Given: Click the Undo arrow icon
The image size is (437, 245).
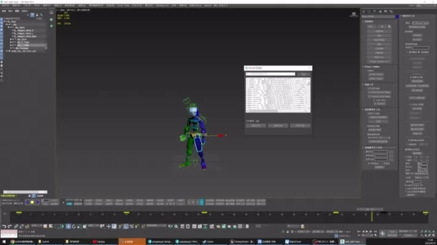Looking at the screenshot, I should (x=4, y=227).
